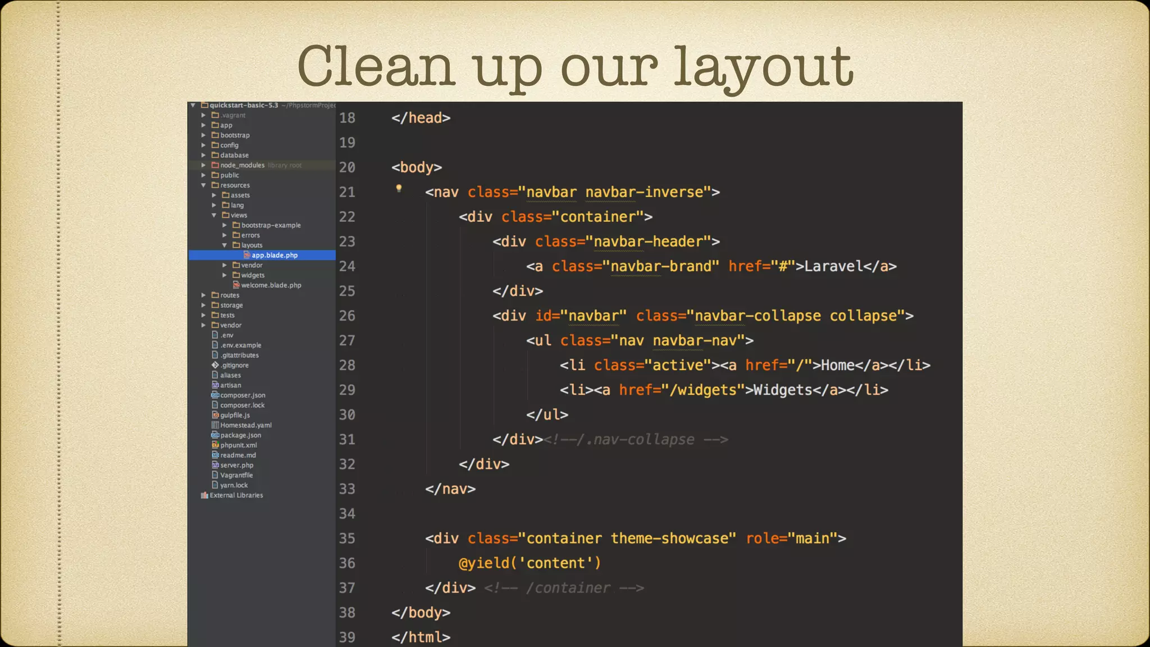Click the .env file icon
This screenshot has width=1150, height=647.
[x=215, y=335]
